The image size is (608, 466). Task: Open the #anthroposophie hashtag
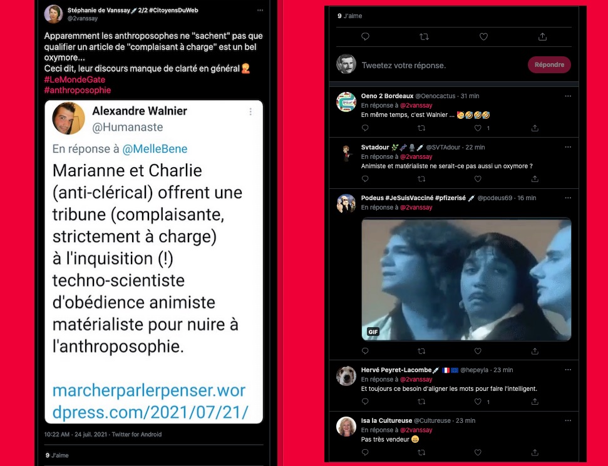(78, 90)
